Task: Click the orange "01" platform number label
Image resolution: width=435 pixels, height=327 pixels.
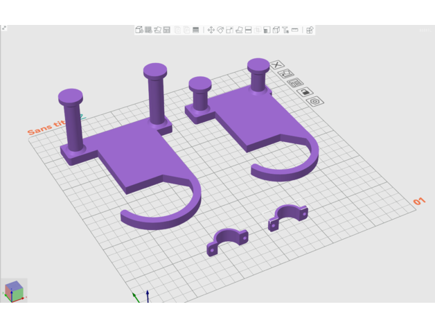Action: point(419,202)
